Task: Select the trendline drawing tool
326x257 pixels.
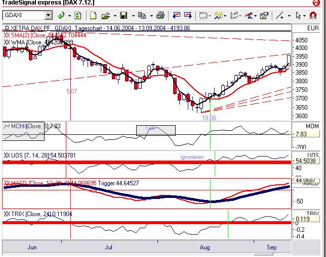Action: (x=279, y=16)
